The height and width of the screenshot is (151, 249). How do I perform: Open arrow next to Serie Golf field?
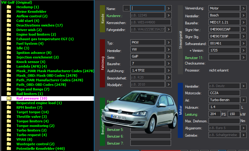(169, 57)
